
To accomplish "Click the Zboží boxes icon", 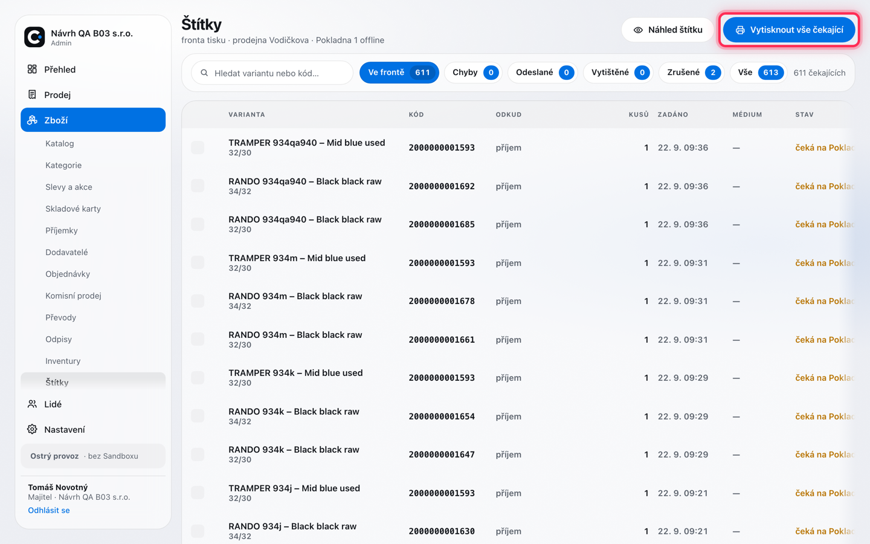I will point(32,120).
